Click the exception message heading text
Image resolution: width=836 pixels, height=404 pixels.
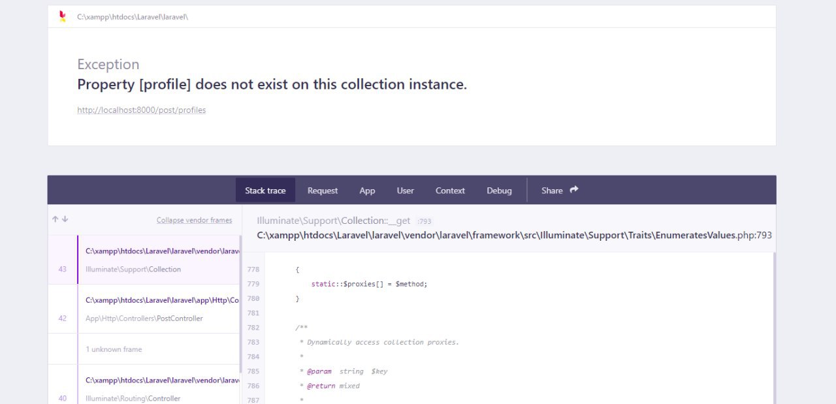click(x=272, y=84)
